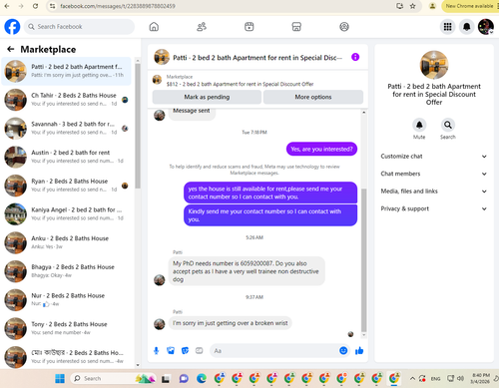The height and width of the screenshot is (388, 499).
Task: Open Chrome profile icon in toolbar
Action: pos(432,6)
